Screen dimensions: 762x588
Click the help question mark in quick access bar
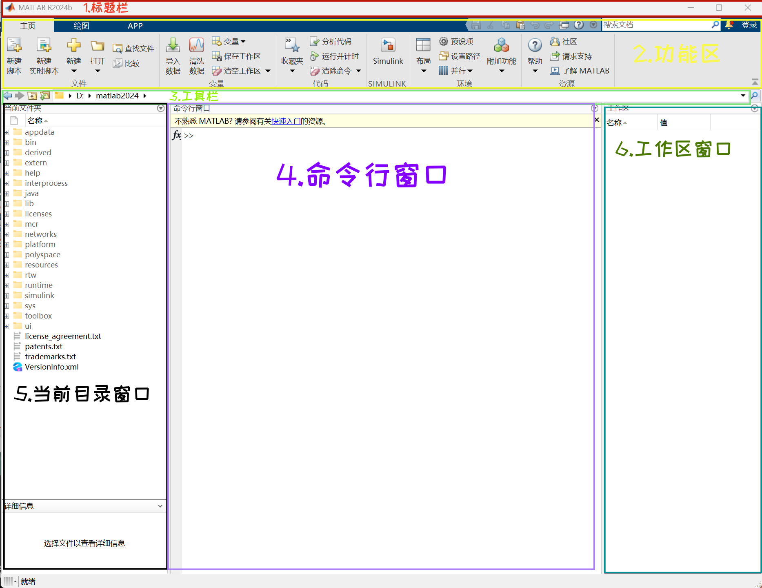pyautogui.click(x=579, y=25)
